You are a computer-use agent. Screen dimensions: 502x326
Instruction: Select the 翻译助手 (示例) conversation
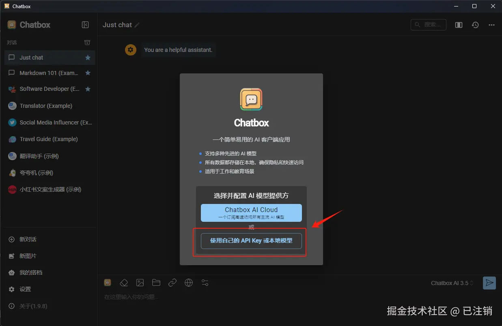(50, 156)
